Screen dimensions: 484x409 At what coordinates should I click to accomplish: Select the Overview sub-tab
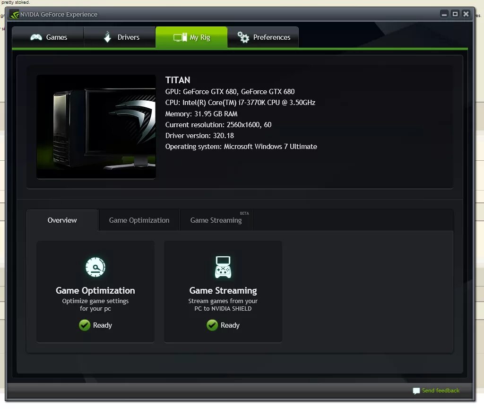pyautogui.click(x=62, y=220)
